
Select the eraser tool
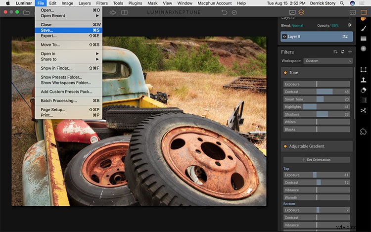pyautogui.click(x=364, y=90)
